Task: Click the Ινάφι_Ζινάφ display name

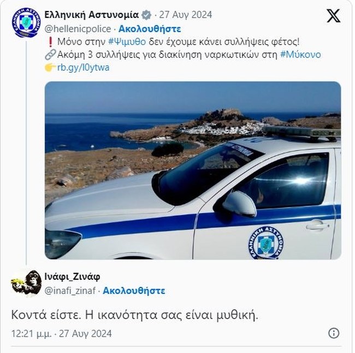Action: tap(72, 276)
